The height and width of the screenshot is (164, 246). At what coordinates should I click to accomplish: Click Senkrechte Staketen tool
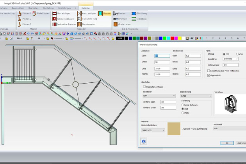(63, 24)
